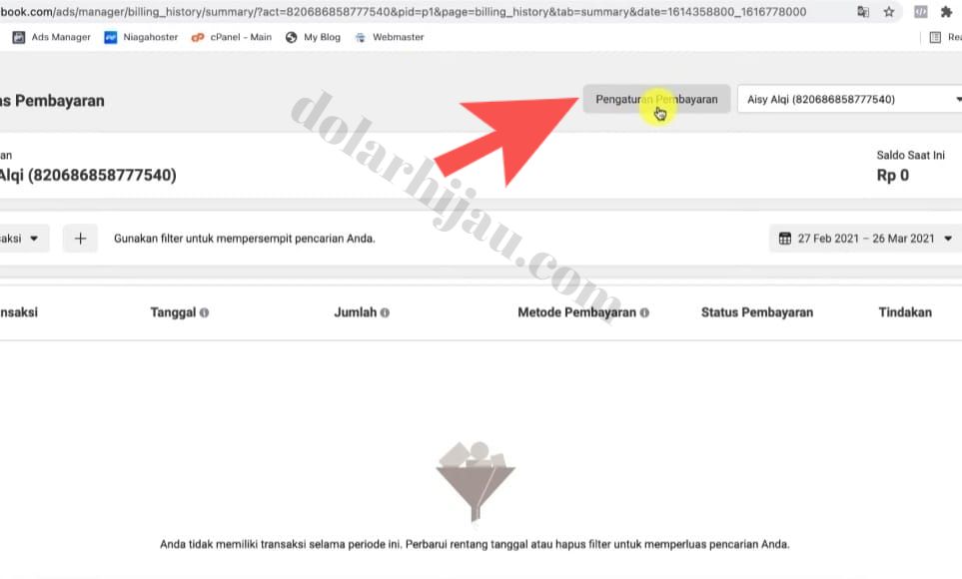Screen dimensions: 962x579
Task: Open the Webmaster bookmark
Action: click(390, 37)
